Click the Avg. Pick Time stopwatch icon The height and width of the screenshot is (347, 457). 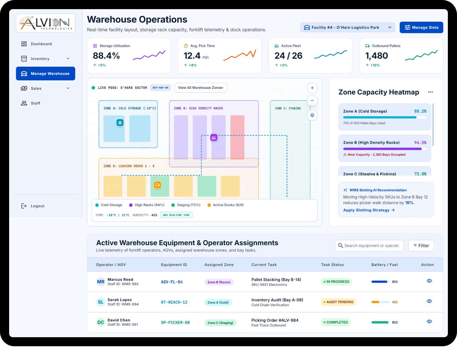[x=186, y=46]
